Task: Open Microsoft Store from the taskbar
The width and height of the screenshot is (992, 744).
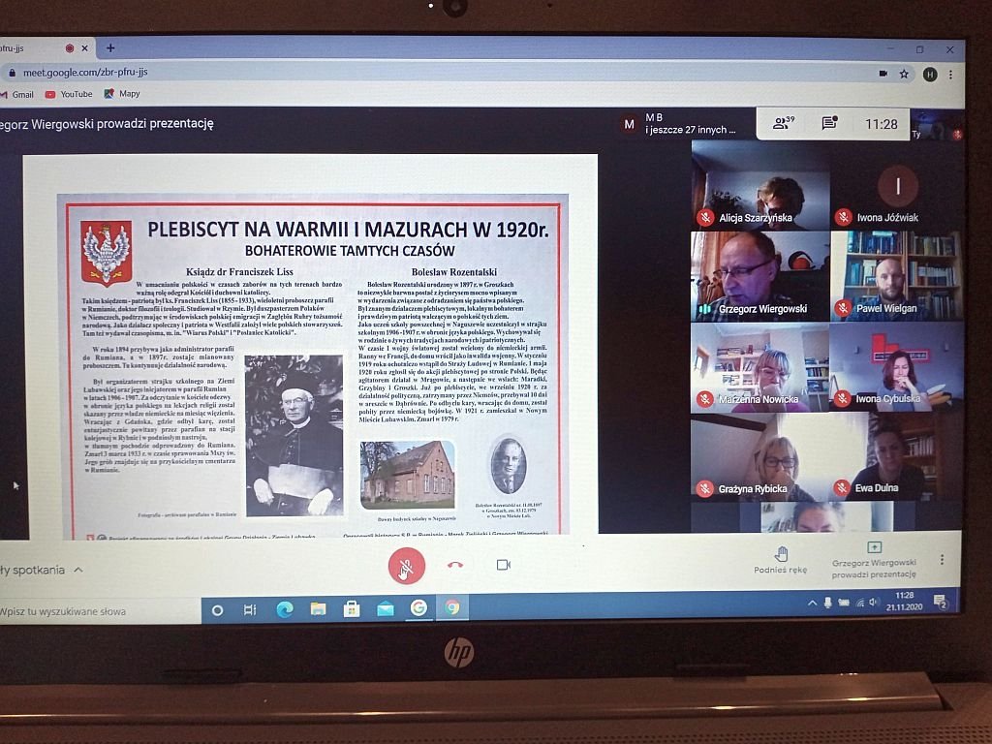Action: [352, 608]
